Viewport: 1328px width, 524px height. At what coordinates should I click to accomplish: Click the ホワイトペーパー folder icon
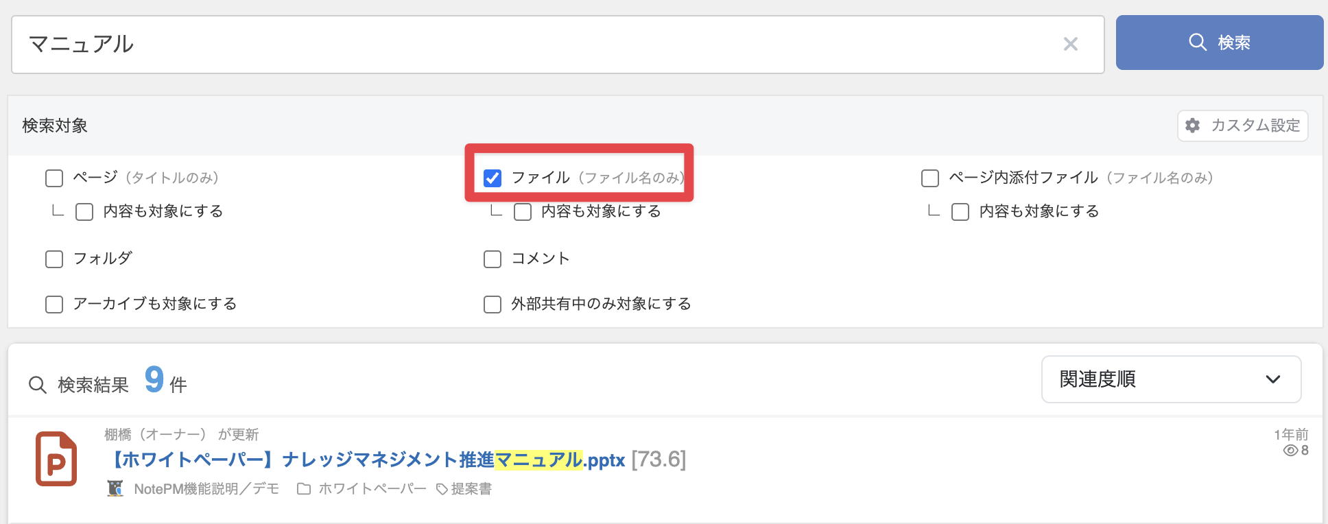pyautogui.click(x=304, y=489)
